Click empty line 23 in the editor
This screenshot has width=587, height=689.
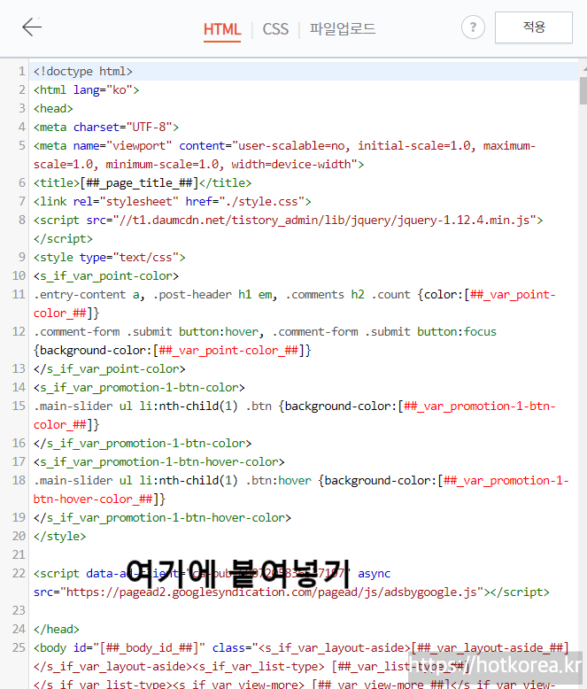pos(303,610)
